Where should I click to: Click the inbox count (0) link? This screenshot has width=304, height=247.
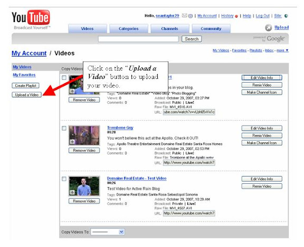(x=191, y=16)
